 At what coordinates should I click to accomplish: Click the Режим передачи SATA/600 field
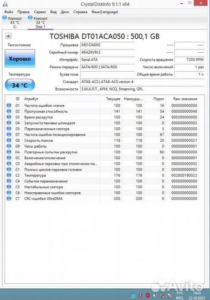click(107, 67)
